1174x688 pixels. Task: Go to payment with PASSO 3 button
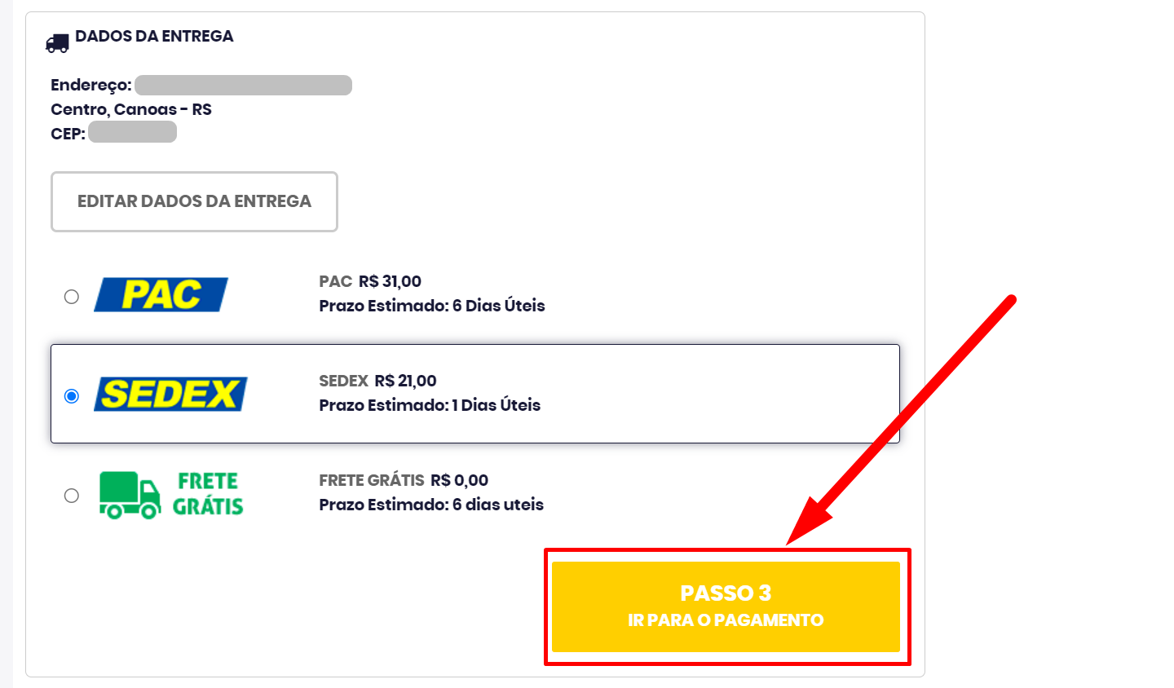(726, 606)
